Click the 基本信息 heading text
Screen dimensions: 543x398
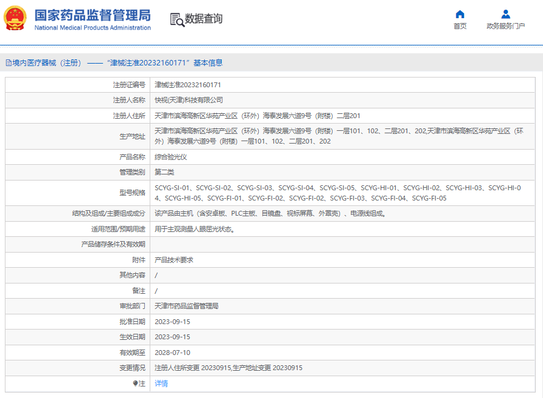pyautogui.click(x=208, y=63)
